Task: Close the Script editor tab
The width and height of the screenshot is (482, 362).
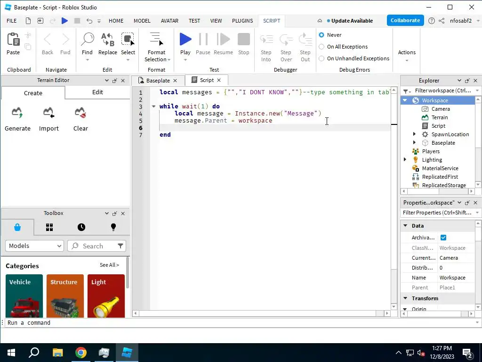Action: coord(219,80)
